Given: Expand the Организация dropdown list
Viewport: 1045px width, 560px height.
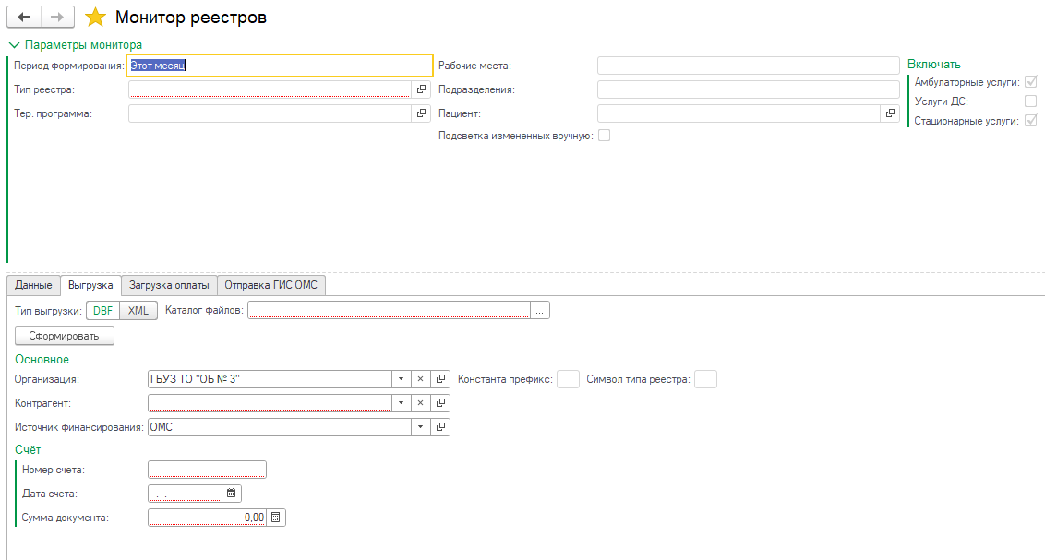Looking at the screenshot, I should pos(401,379).
